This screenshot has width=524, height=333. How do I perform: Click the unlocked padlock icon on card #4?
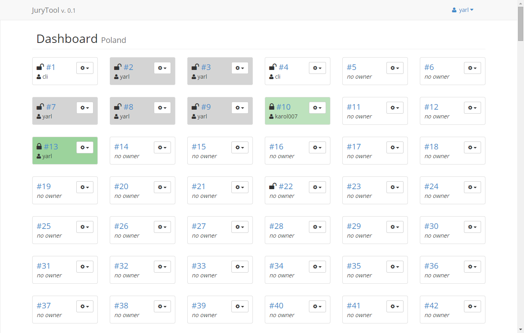click(273, 67)
